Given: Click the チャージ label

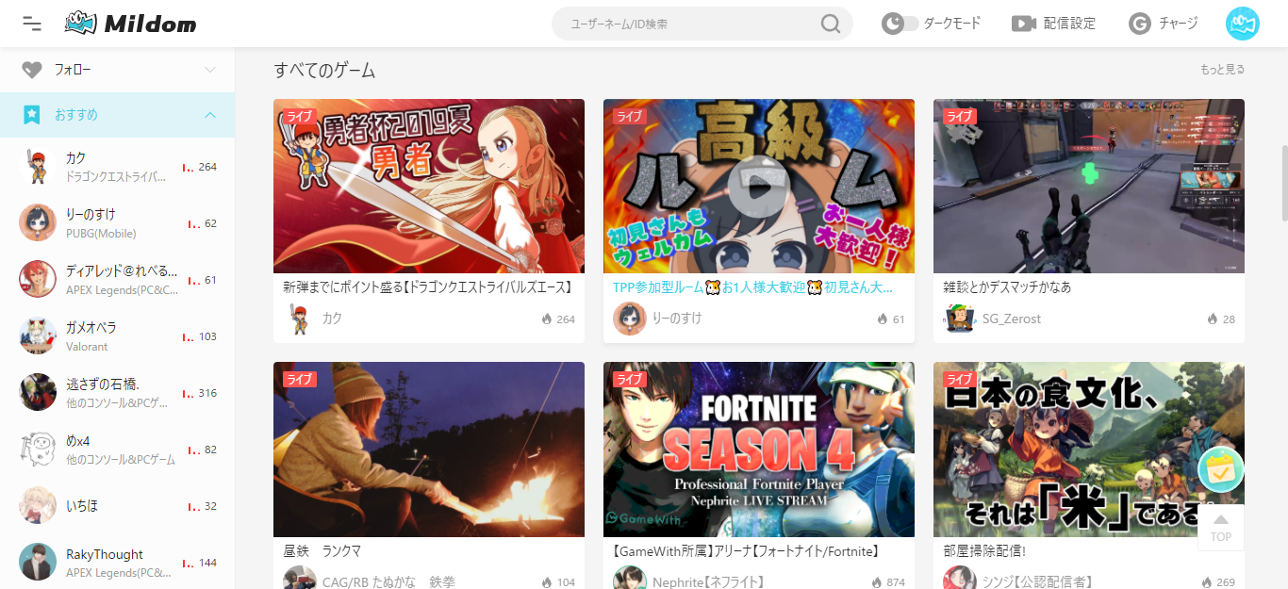Looking at the screenshot, I should click(x=1179, y=24).
